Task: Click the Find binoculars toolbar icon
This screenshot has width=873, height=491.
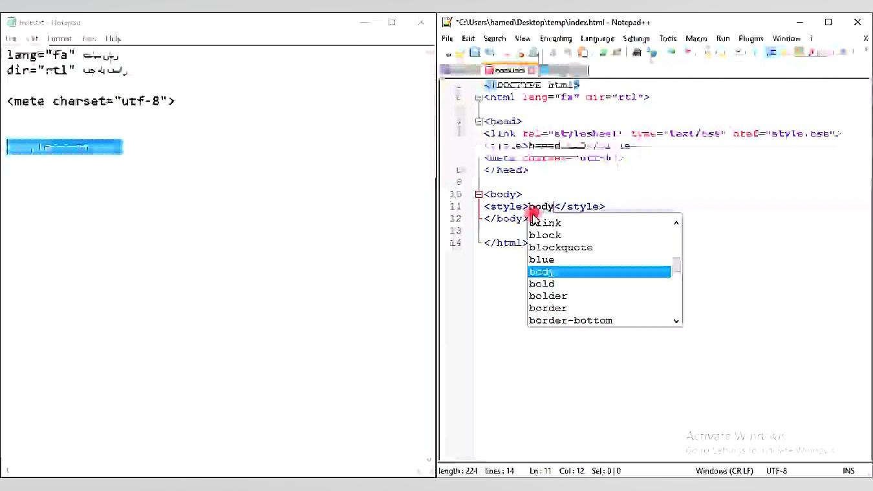Action: click(637, 53)
